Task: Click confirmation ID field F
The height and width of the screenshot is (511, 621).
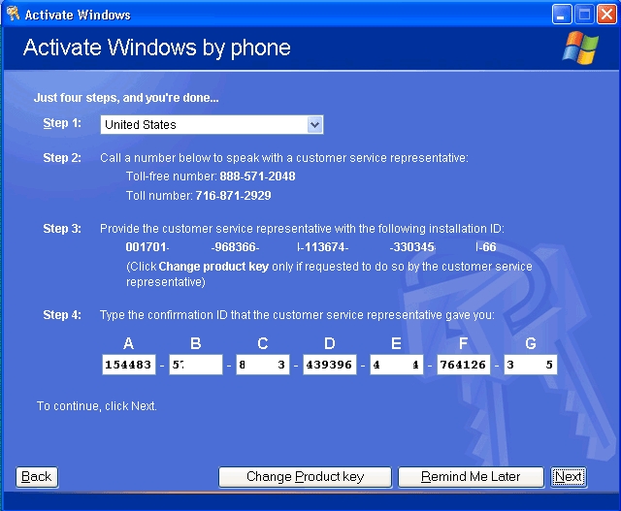Action: pos(464,365)
